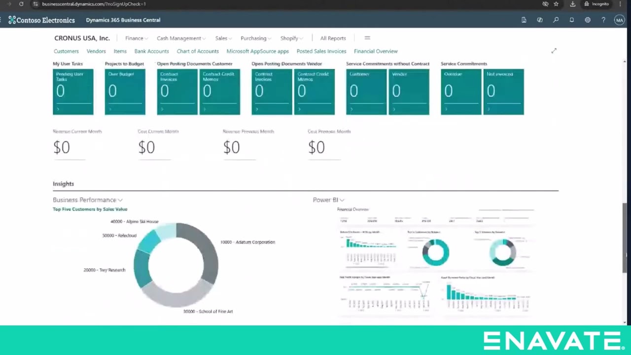Viewport: 631px width, 355px height.
Task: Expand the Purchasing menu
Action: [x=256, y=38]
